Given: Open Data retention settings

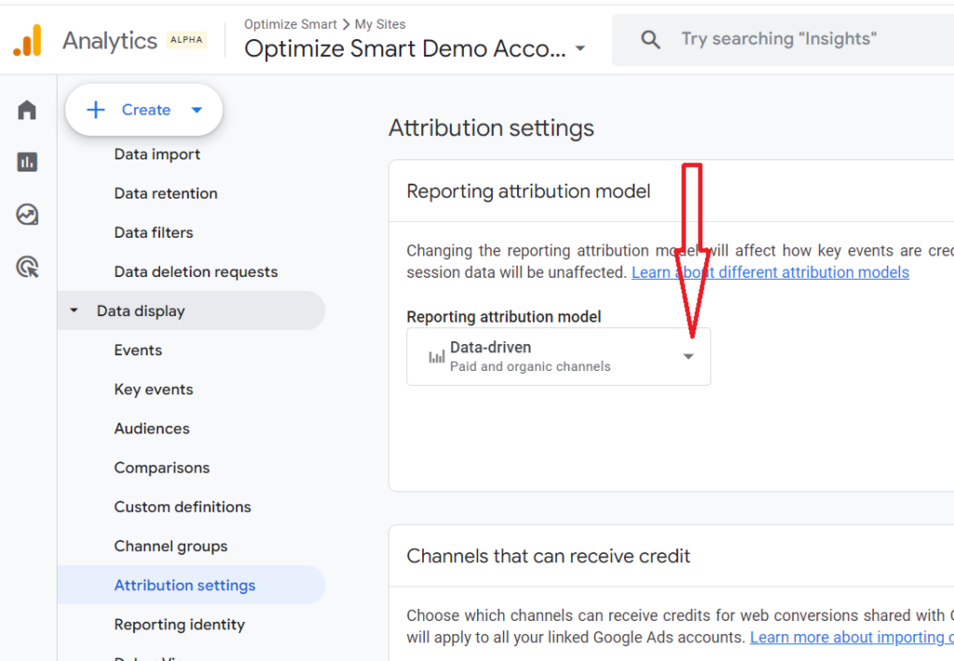Looking at the screenshot, I should click(166, 194).
